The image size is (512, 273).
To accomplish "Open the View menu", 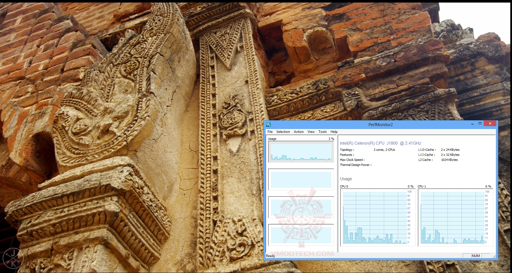I will point(311,132).
